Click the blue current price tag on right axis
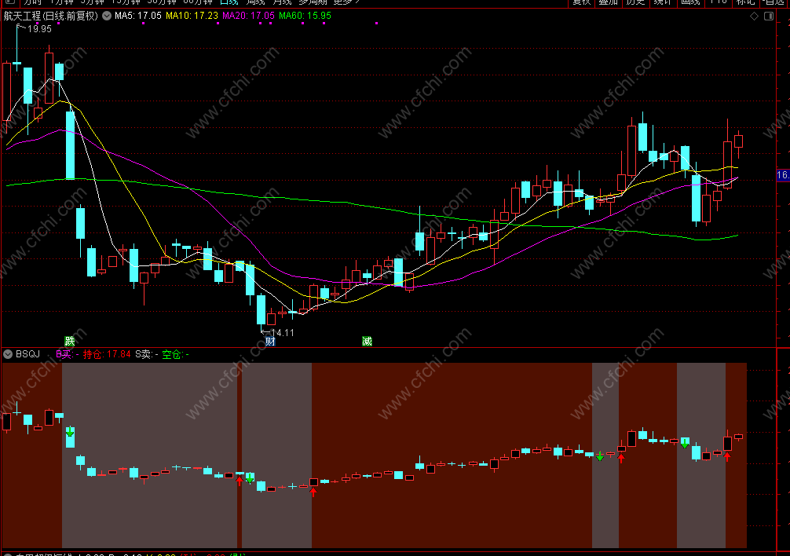This screenshot has height=556, width=790. click(x=783, y=175)
